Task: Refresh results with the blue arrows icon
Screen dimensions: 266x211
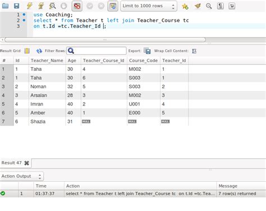Action: coord(39,51)
